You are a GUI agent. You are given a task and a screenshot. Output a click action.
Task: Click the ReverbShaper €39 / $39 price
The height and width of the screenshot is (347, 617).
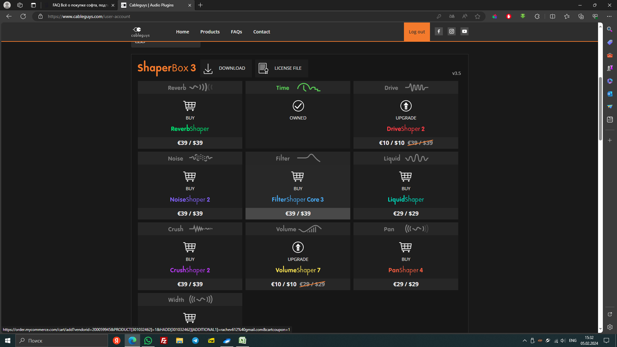(190, 143)
